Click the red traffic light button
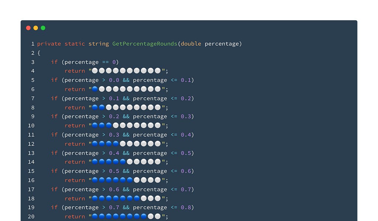This screenshot has width=378, height=221. [28, 28]
